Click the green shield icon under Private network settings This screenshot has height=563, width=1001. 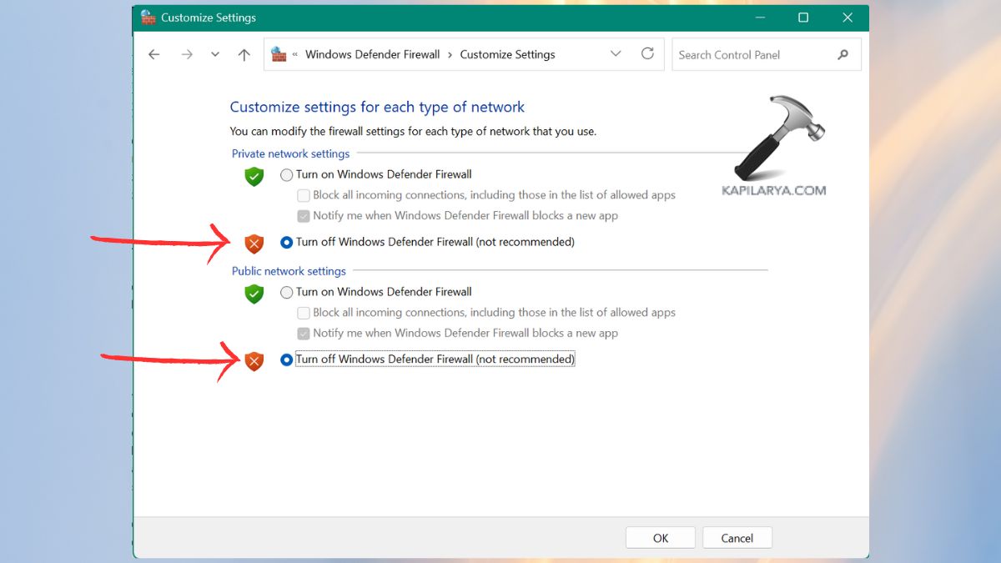(x=254, y=177)
